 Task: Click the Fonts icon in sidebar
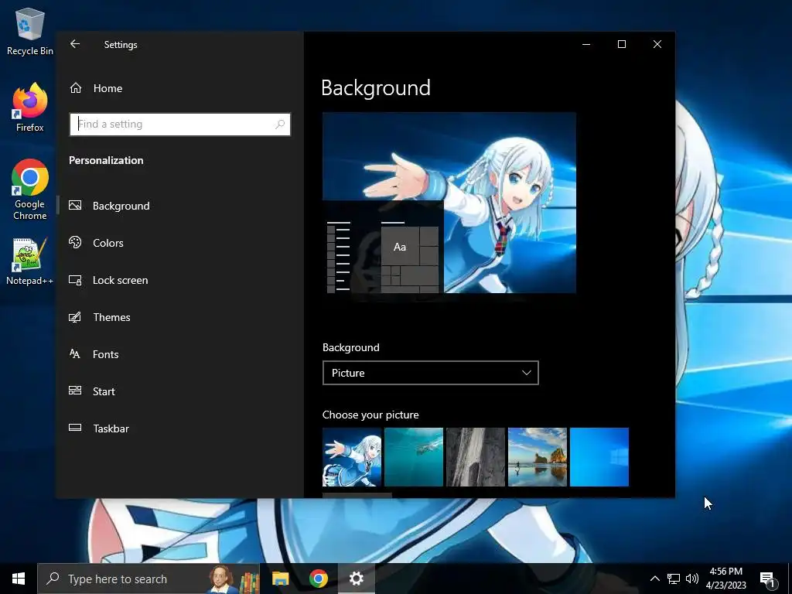pos(75,354)
